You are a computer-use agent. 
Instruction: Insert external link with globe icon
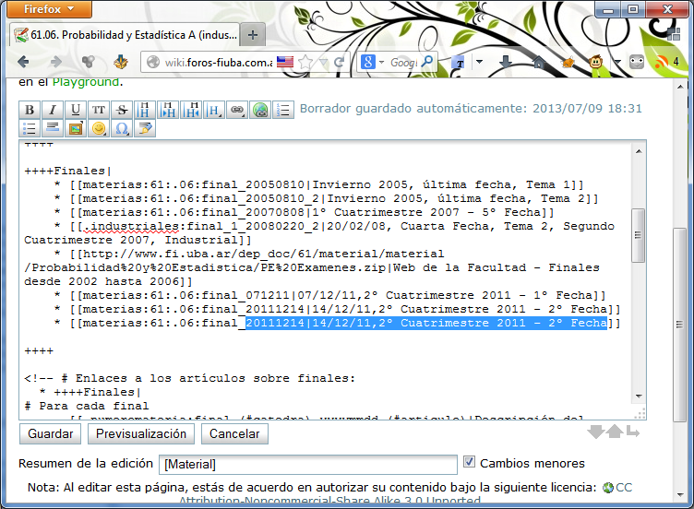pos(260,110)
